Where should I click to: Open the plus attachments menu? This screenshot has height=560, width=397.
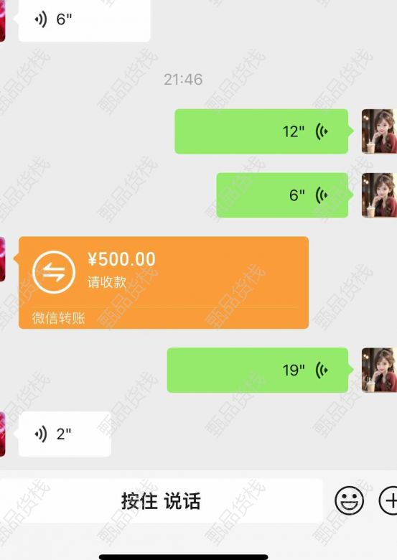[x=388, y=500]
